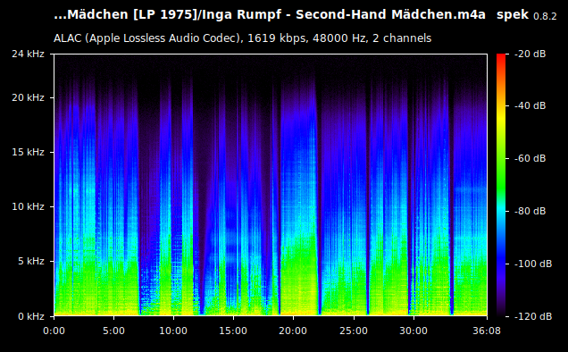The width and height of the screenshot is (568, 352).
Task: Click the 0:00 time axis label
Action: tap(54, 331)
